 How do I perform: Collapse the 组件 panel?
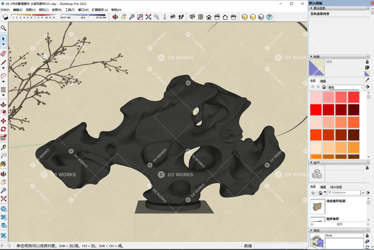[x=311, y=162]
